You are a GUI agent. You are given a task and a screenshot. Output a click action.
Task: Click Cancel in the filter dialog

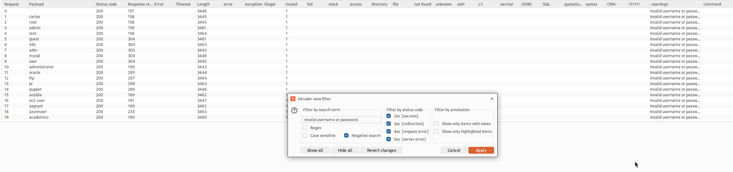[454, 150]
